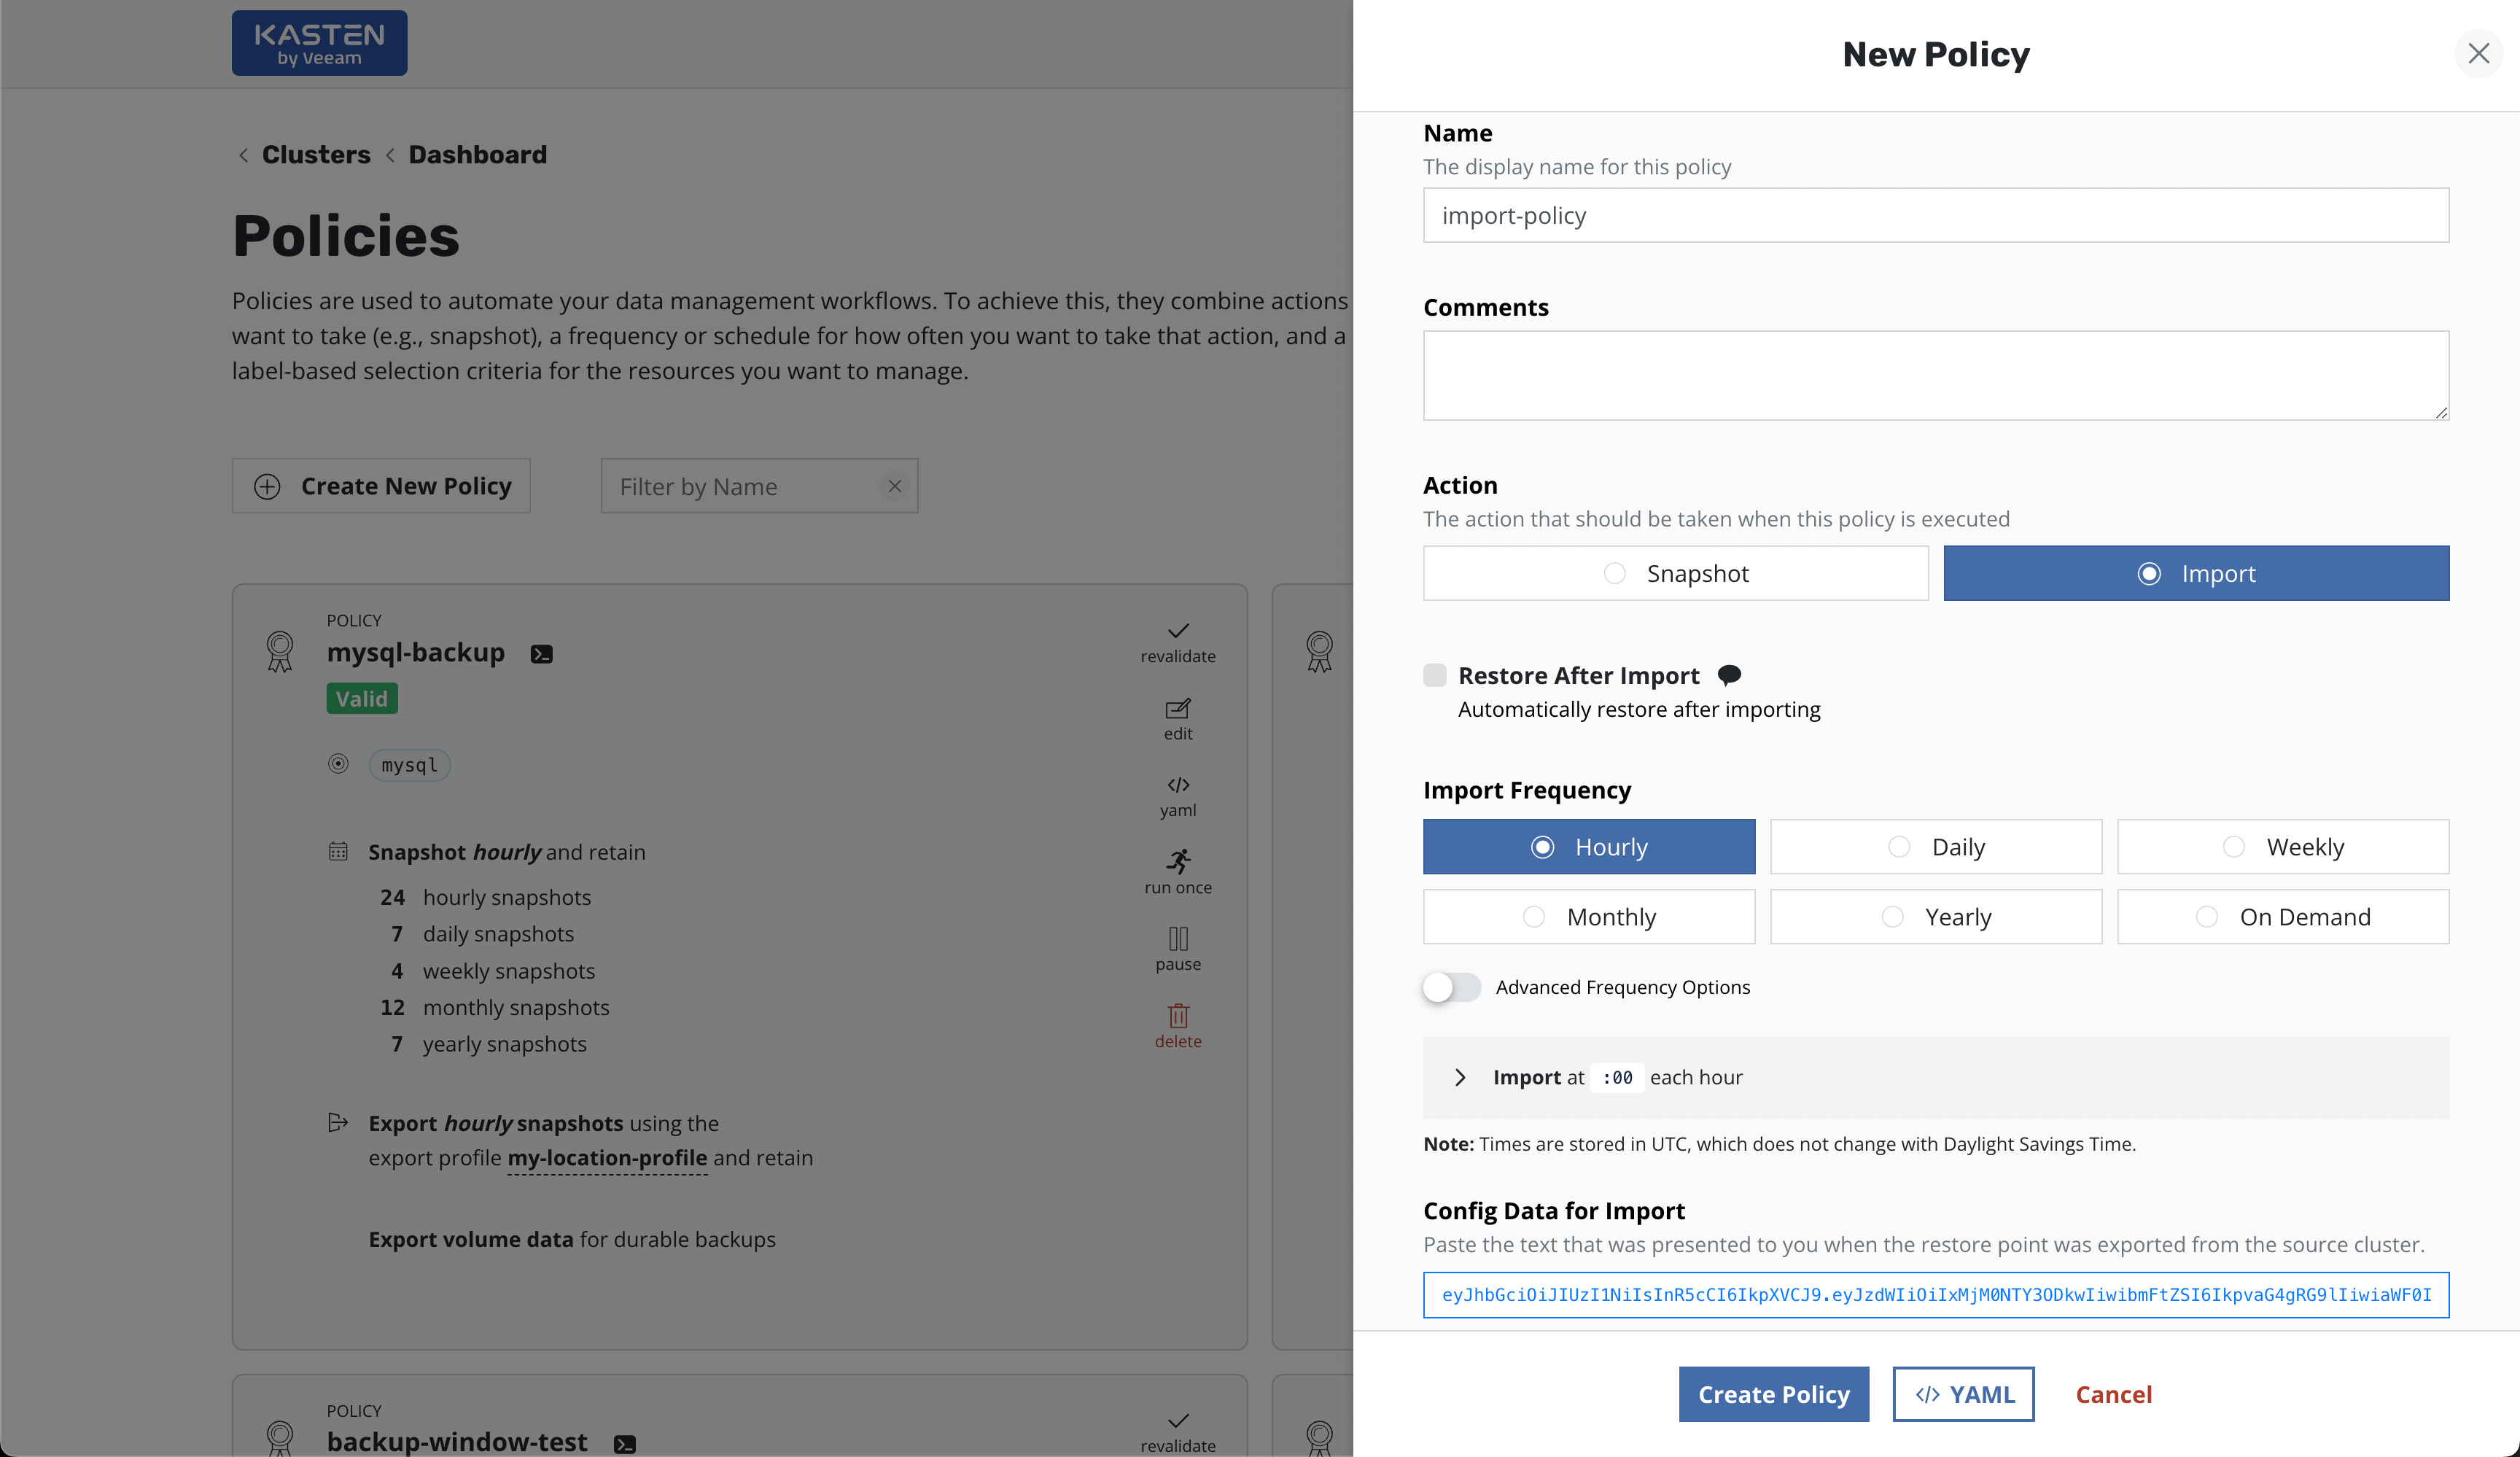The image size is (2520, 1457).
Task: Toggle Advanced Frequency Options switch
Action: point(1451,987)
